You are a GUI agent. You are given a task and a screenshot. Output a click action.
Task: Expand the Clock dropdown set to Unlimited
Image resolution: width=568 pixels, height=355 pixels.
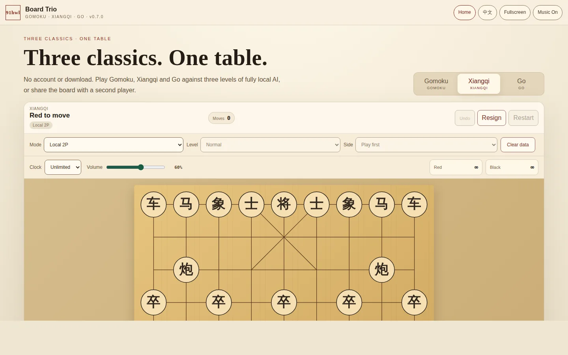(63, 167)
